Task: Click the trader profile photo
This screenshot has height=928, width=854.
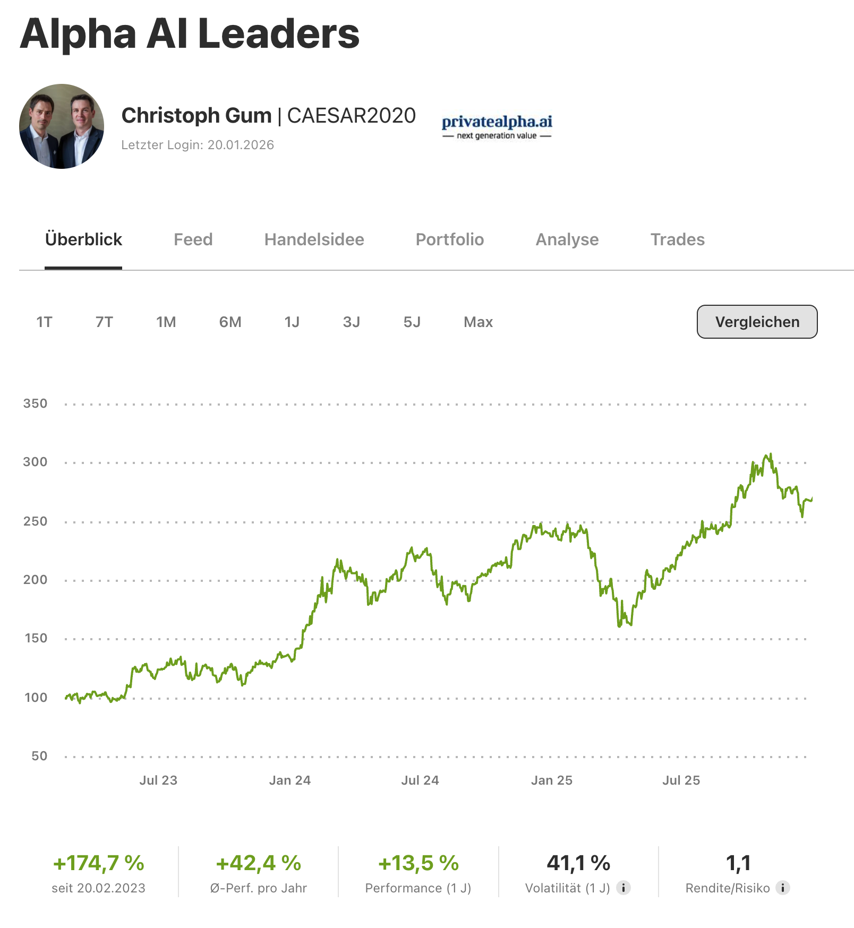Action: (x=62, y=126)
